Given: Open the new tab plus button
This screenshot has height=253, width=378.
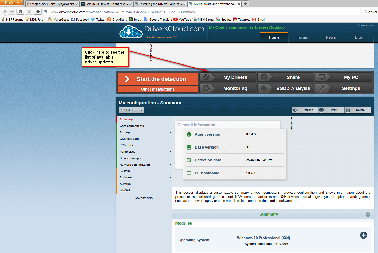Looking at the screenshot, I should tap(245, 4).
